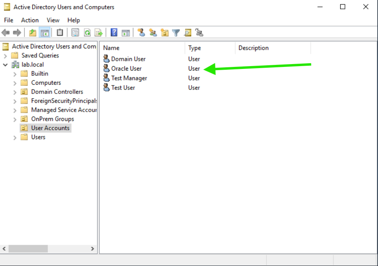Select the Oracle User entry
The width and height of the screenshot is (378, 266).
click(x=126, y=69)
